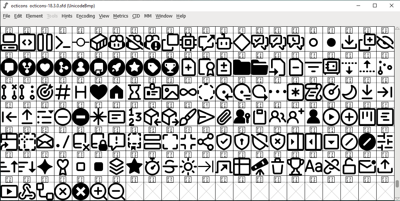Viewport: 400px width, 201px height.
Task: Select the number 123 glyph
Action: [134, 117]
